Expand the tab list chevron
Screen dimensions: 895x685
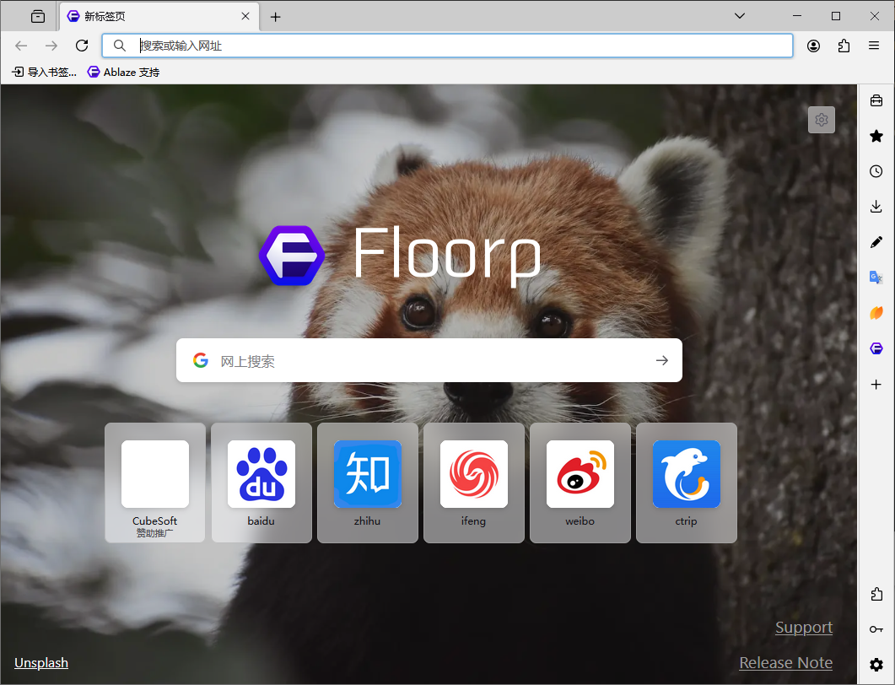pos(740,15)
